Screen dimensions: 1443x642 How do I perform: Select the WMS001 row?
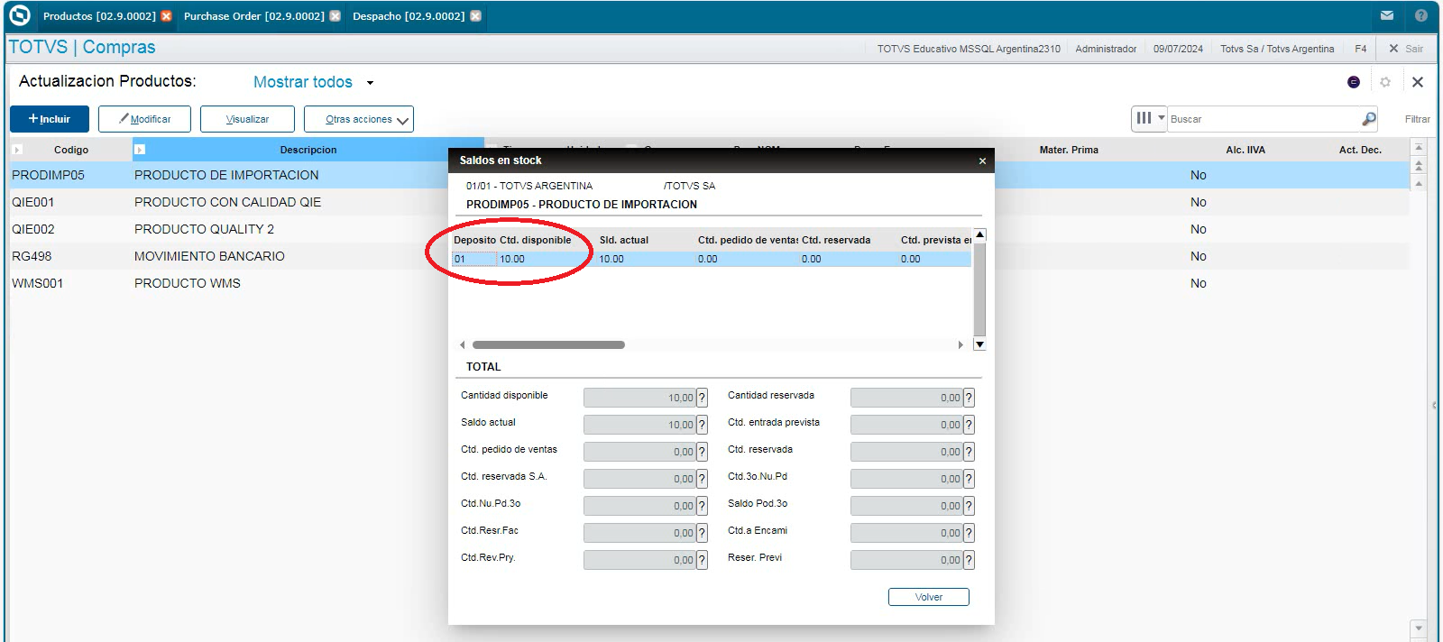(x=230, y=283)
